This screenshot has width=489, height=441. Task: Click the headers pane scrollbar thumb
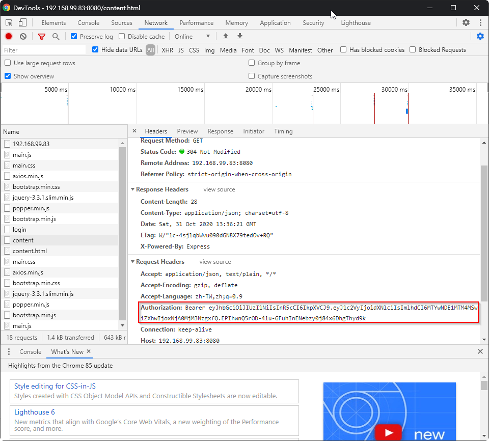pos(484,233)
